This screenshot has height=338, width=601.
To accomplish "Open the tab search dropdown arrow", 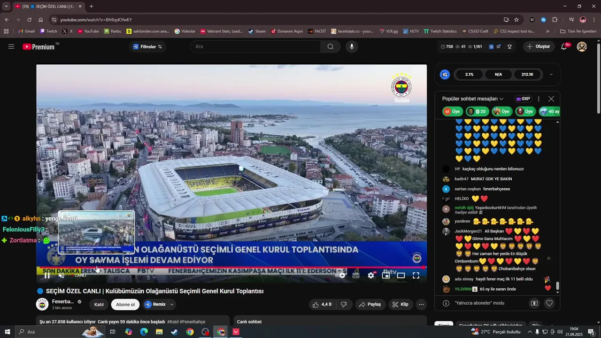I will (x=6, y=7).
